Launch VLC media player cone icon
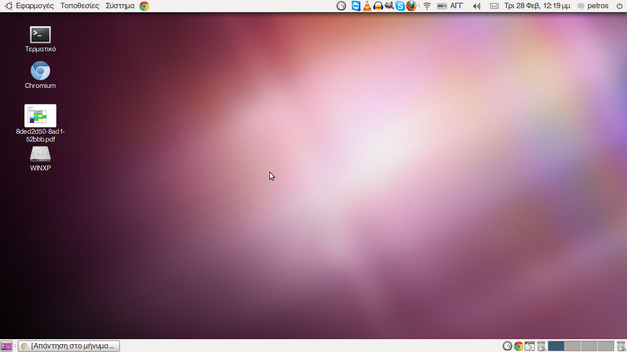Viewport: 627px width, 352px height. [x=367, y=6]
